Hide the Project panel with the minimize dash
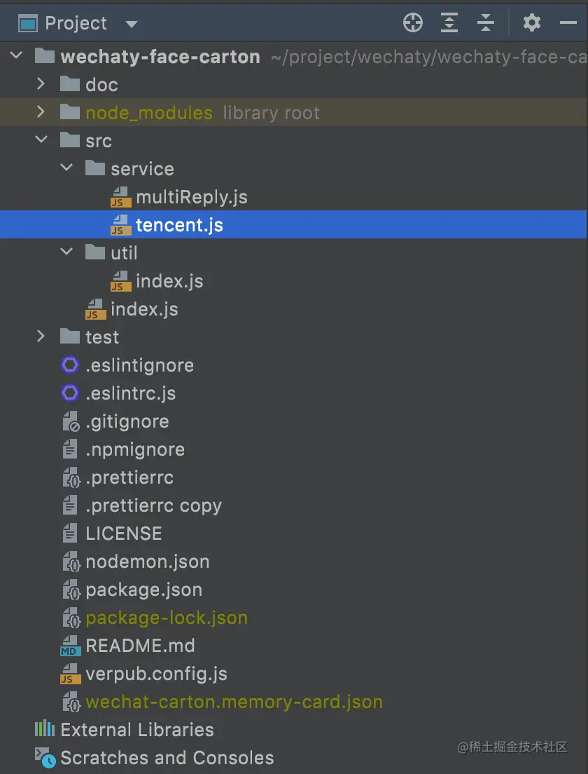588x774 pixels. 568,23
